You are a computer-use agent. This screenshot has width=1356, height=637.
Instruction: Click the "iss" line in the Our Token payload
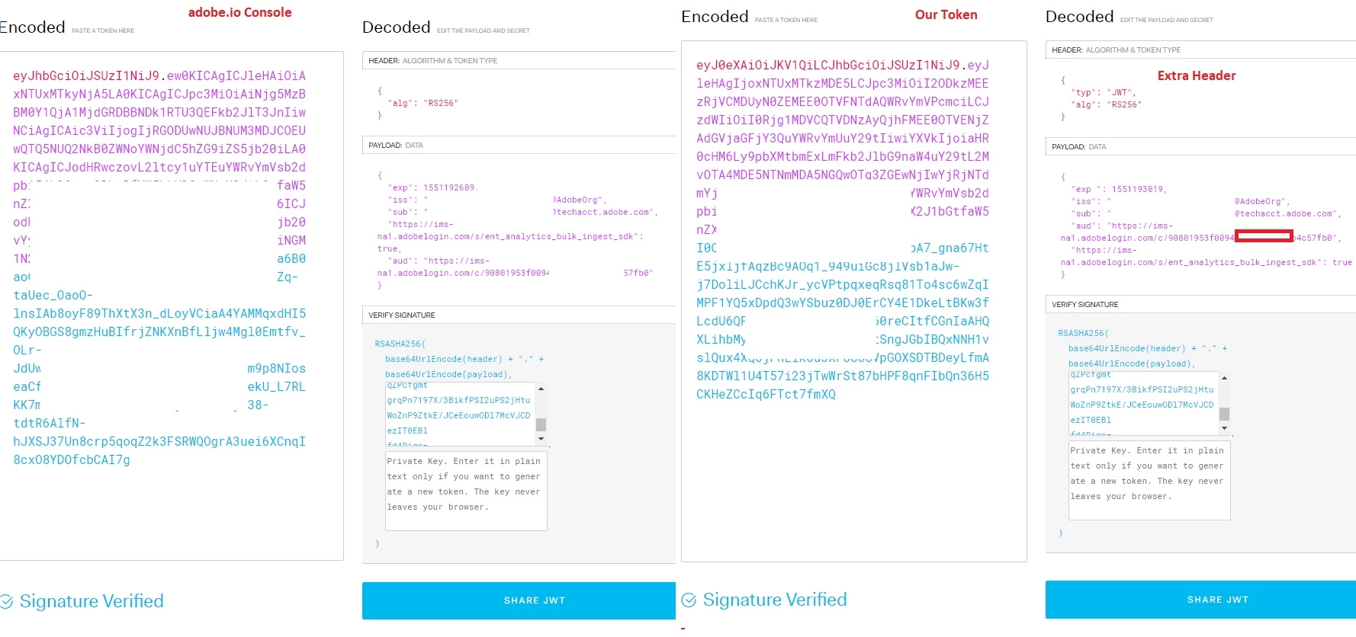tap(1181, 201)
